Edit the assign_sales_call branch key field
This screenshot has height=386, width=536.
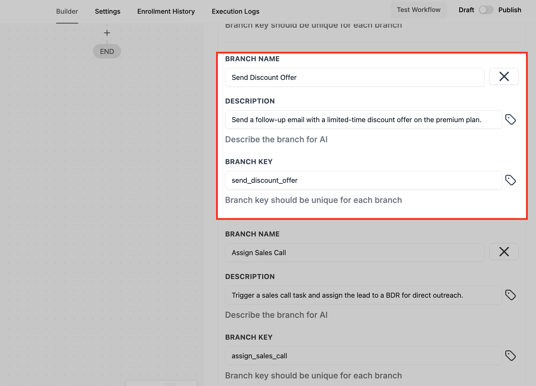click(x=363, y=356)
